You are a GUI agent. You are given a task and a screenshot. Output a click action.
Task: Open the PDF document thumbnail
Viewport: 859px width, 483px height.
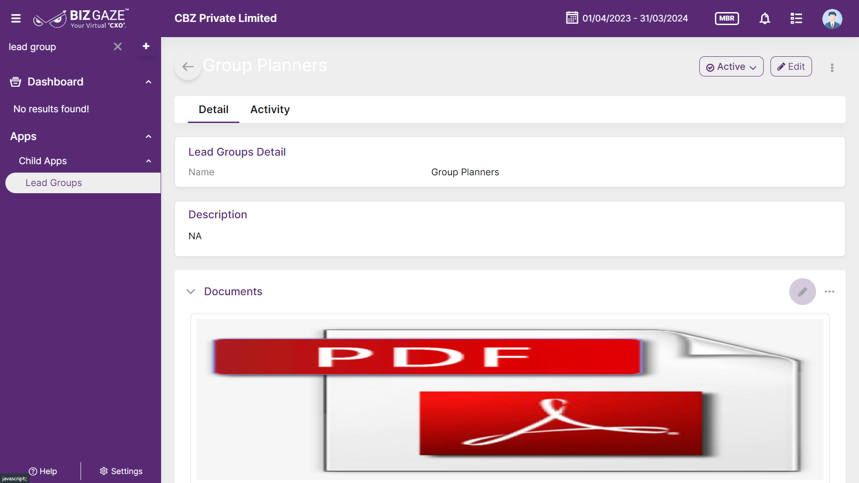510,399
